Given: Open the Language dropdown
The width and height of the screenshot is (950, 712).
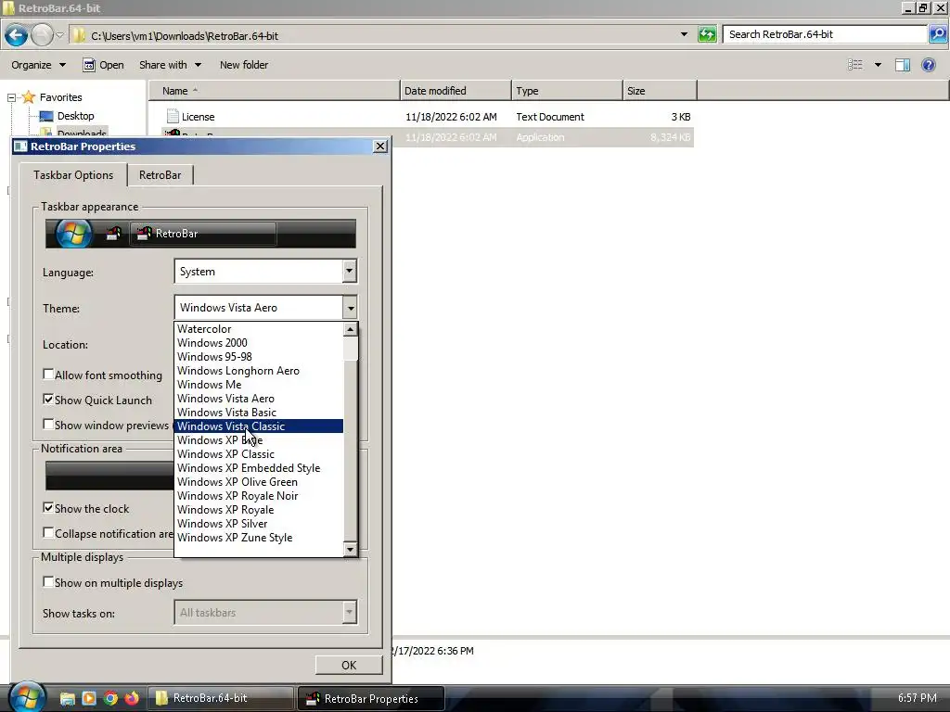Looking at the screenshot, I should 349,272.
